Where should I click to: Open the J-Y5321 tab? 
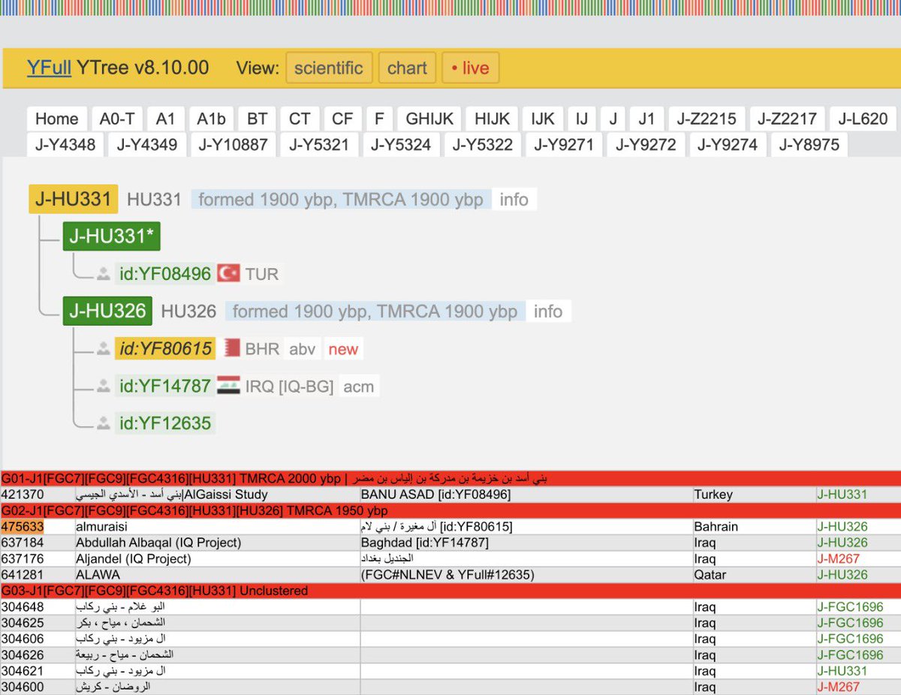point(319,144)
